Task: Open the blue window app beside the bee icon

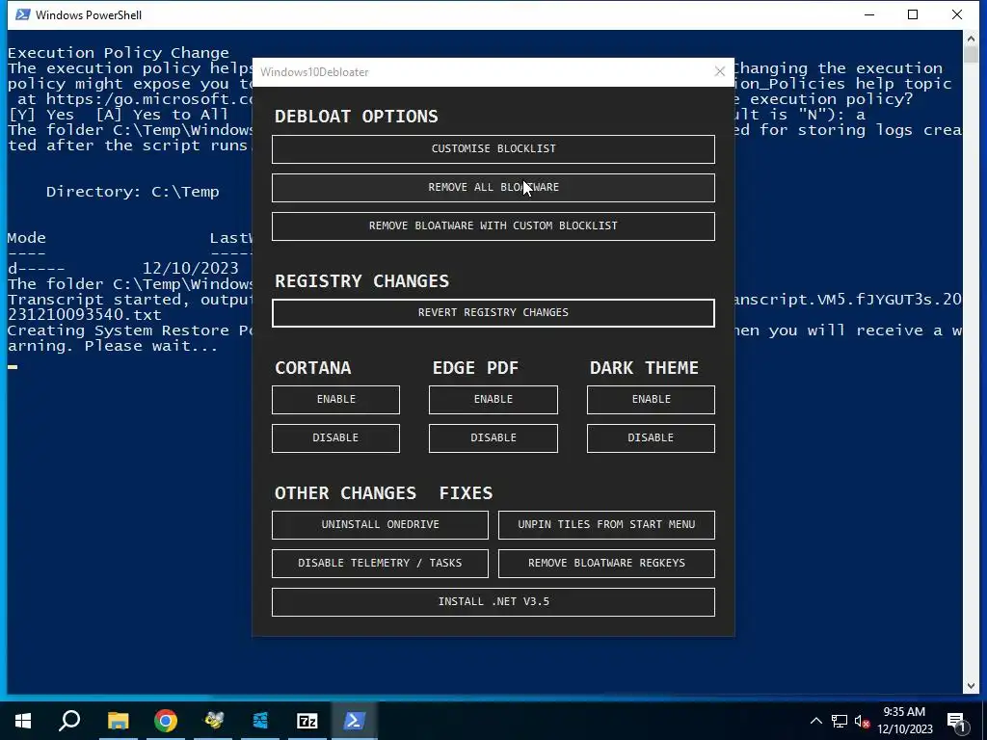Action: pos(260,721)
